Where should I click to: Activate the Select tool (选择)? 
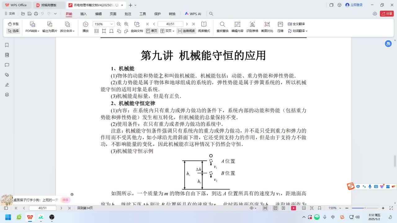pyautogui.click(x=13, y=31)
